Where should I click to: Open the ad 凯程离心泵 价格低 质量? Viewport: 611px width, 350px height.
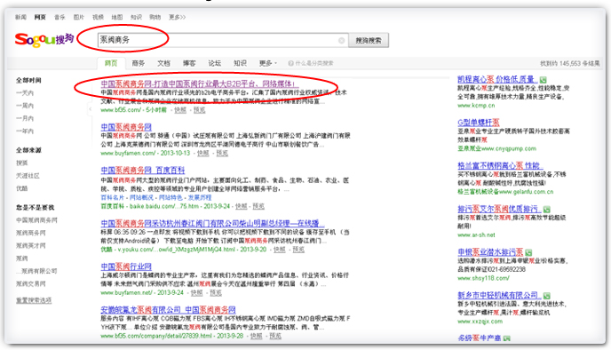(497, 80)
